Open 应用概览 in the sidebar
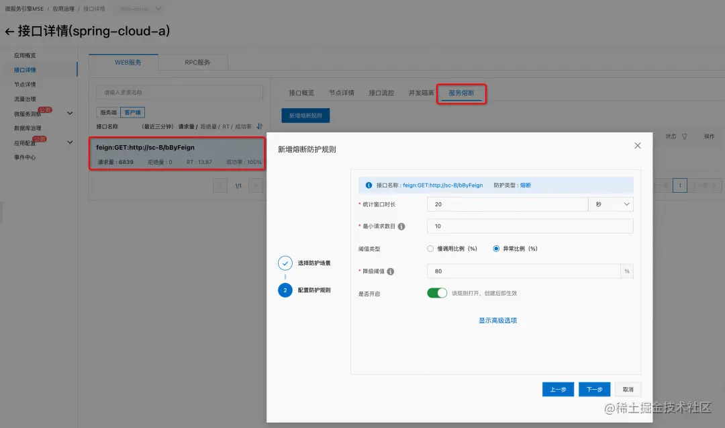The height and width of the screenshot is (428, 725). click(x=25, y=56)
